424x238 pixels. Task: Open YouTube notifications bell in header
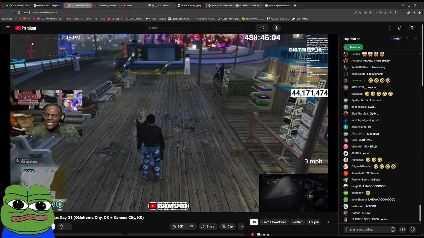click(x=400, y=28)
